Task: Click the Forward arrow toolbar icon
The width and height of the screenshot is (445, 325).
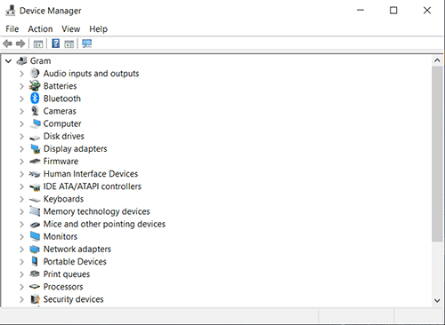Action: pyautogui.click(x=20, y=44)
